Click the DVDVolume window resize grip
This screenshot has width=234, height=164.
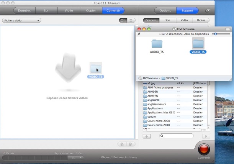[x=231, y=80]
